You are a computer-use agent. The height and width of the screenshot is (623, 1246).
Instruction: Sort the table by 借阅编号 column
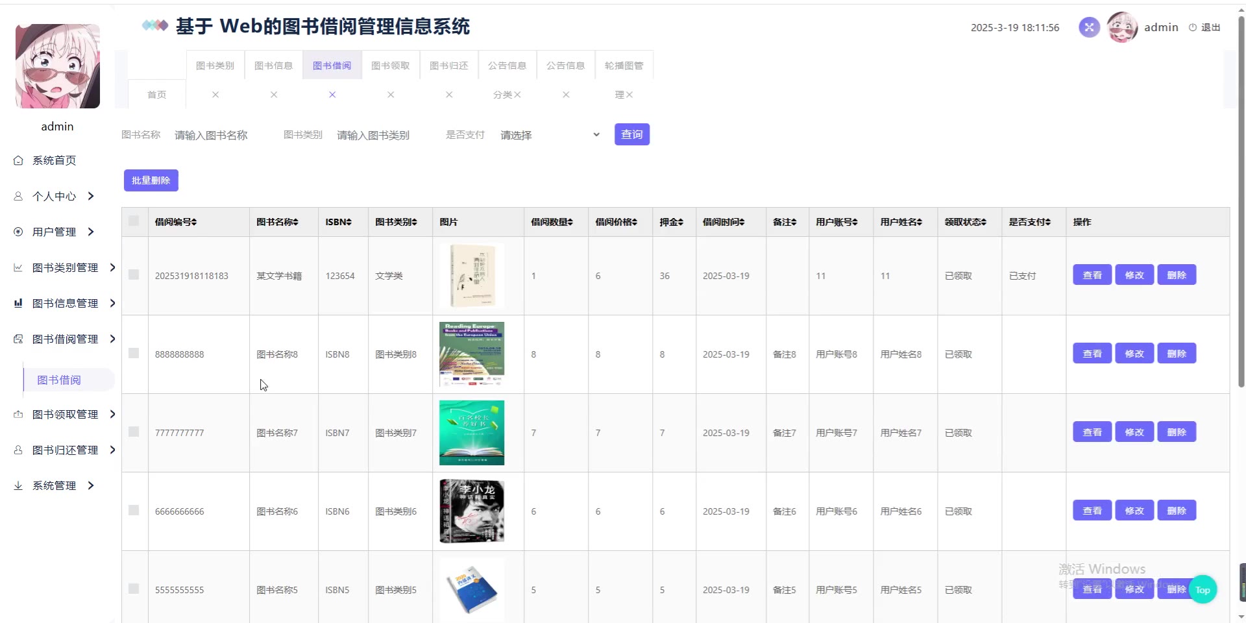tap(176, 222)
